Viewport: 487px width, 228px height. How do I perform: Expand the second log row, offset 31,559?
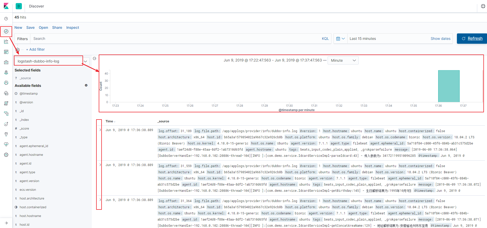(100, 165)
